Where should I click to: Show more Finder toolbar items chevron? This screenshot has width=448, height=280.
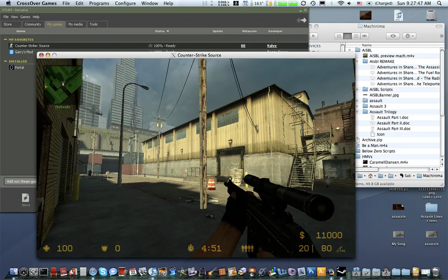tap(441, 36)
